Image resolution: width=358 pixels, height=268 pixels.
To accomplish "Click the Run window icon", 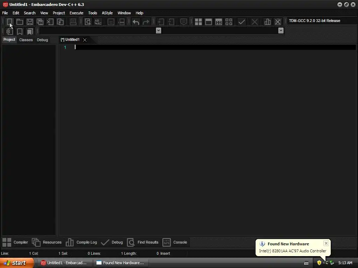I will [208, 22].
